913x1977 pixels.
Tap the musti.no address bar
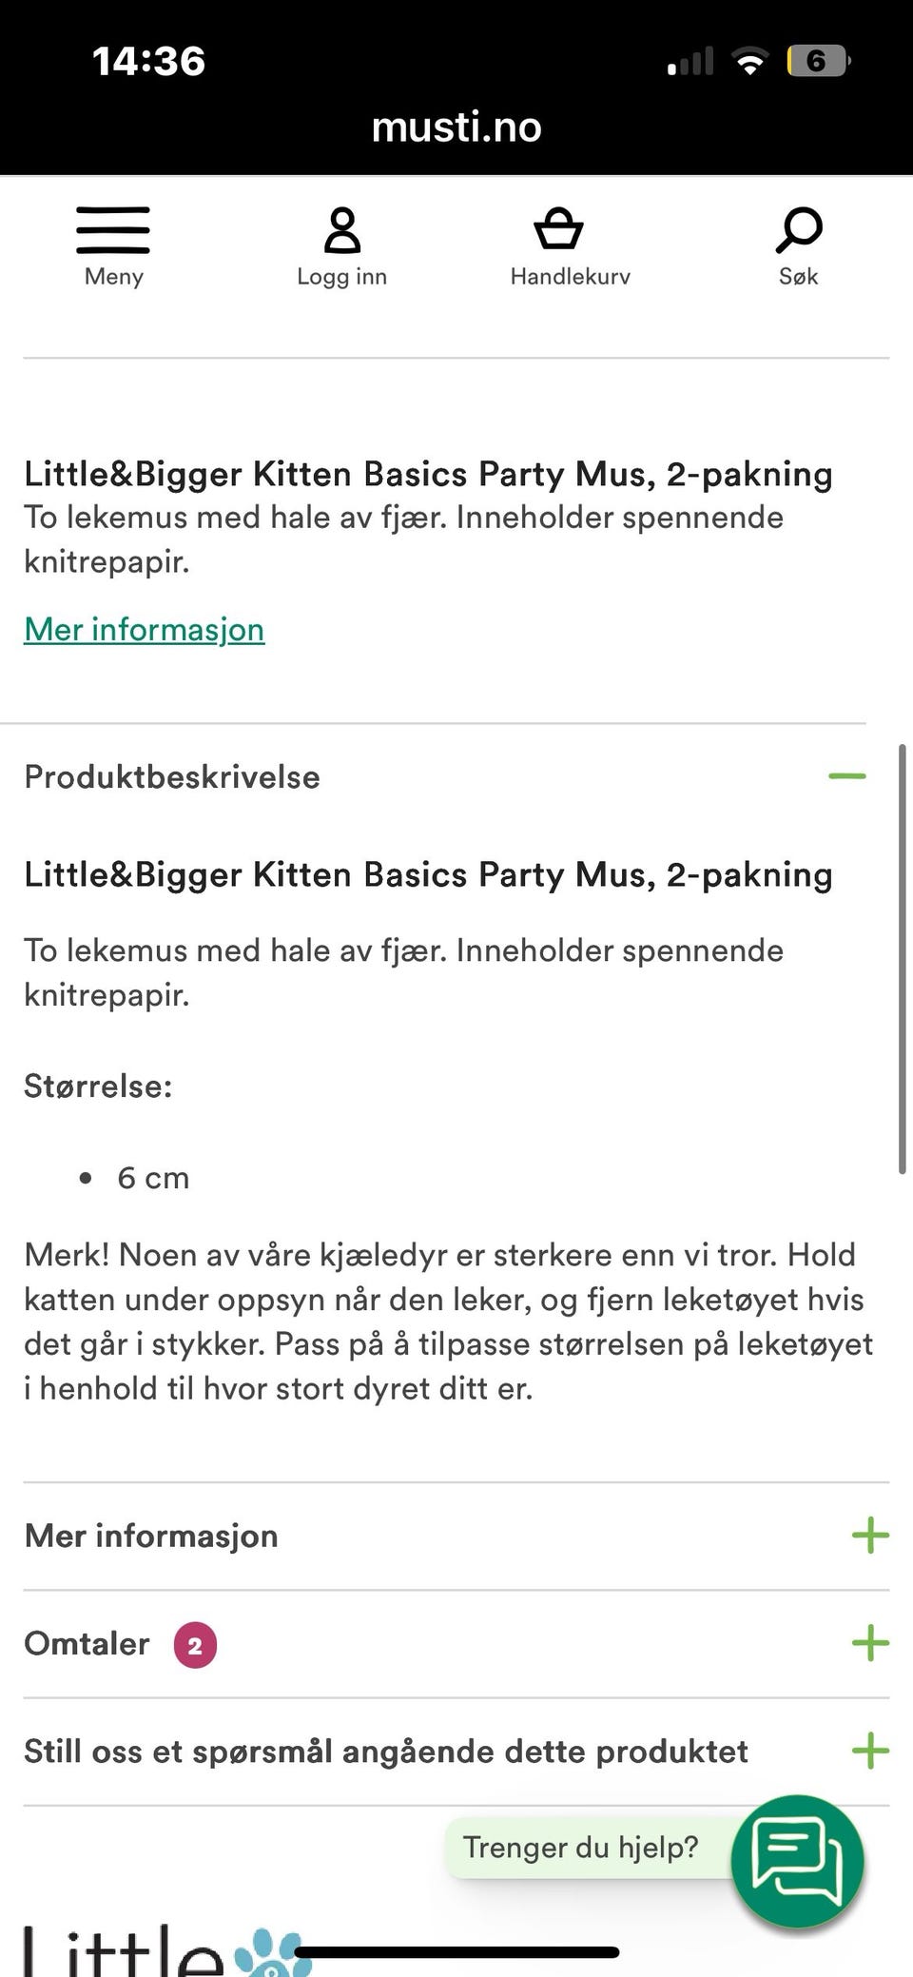pos(456,127)
